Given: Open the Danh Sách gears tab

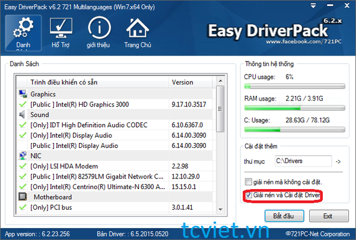Looking at the screenshot, I should (x=23, y=33).
